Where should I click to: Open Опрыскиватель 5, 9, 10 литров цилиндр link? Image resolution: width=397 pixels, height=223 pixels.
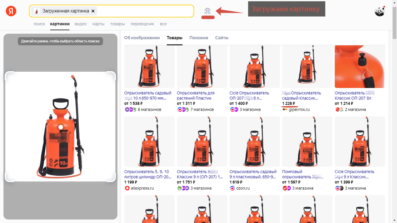pyautogui.click(x=148, y=174)
